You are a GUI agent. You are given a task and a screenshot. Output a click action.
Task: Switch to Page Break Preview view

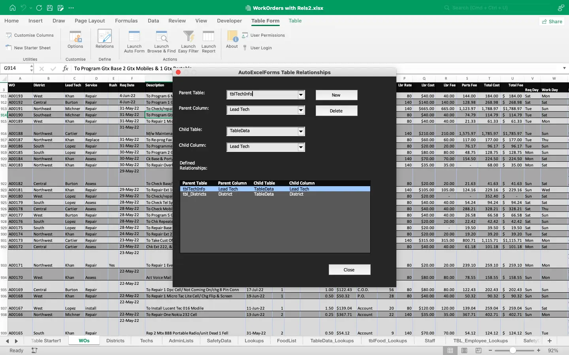click(478, 350)
